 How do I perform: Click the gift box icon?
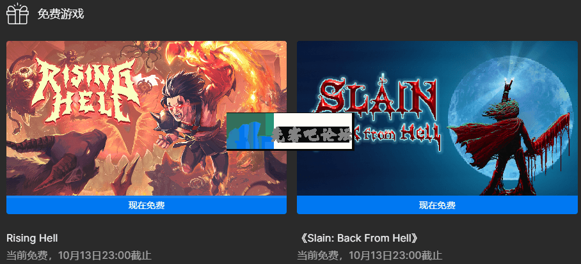click(17, 13)
